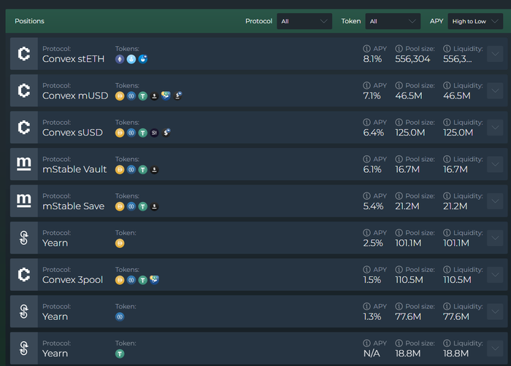Open the Protocol filter dropdown
The width and height of the screenshot is (511, 366).
point(304,21)
